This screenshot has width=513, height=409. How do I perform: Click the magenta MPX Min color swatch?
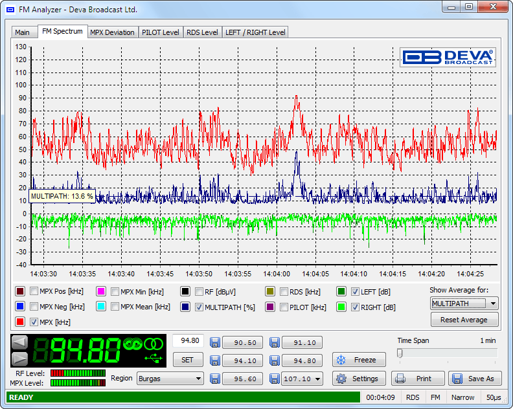(x=101, y=291)
